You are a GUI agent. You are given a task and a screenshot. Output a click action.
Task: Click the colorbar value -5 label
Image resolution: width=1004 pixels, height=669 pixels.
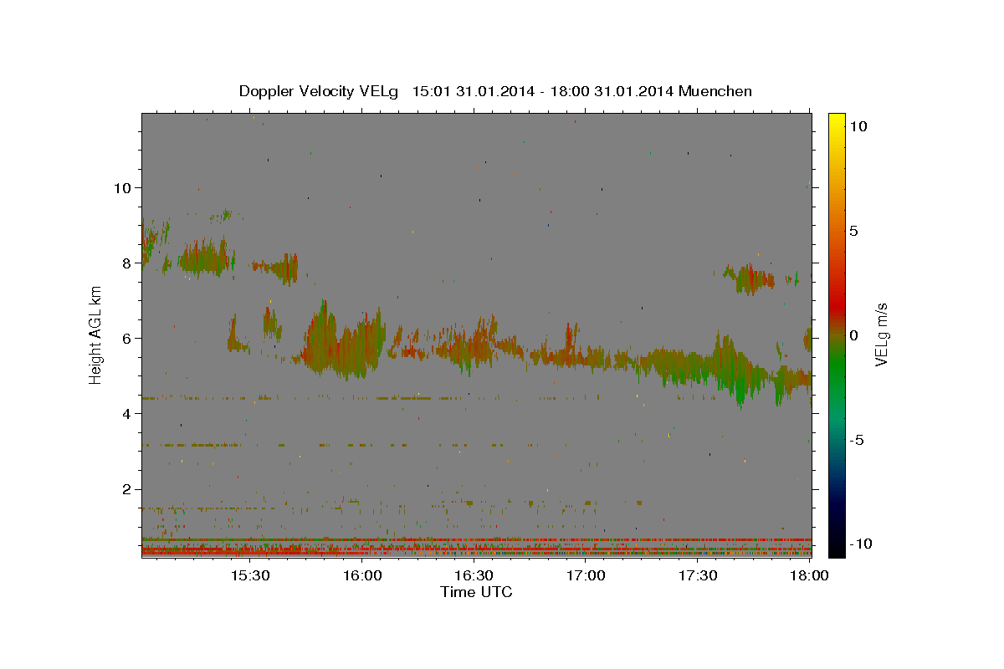pyautogui.click(x=858, y=440)
